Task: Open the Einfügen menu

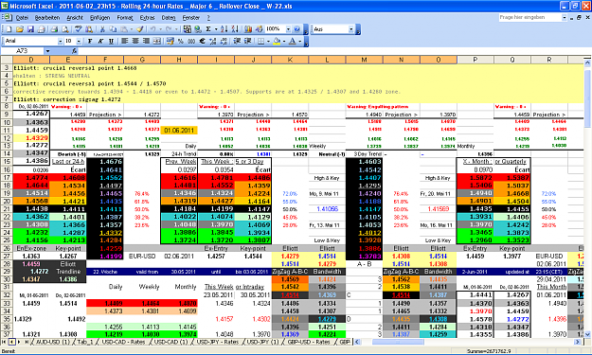Action: coord(100,18)
